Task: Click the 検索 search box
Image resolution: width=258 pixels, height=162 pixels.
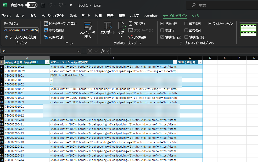Action: click(222, 5)
